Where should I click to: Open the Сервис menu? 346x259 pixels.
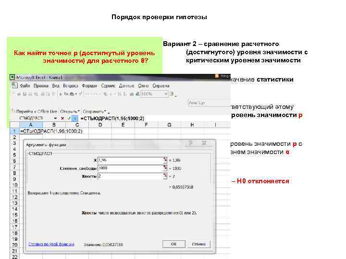pos(108,86)
